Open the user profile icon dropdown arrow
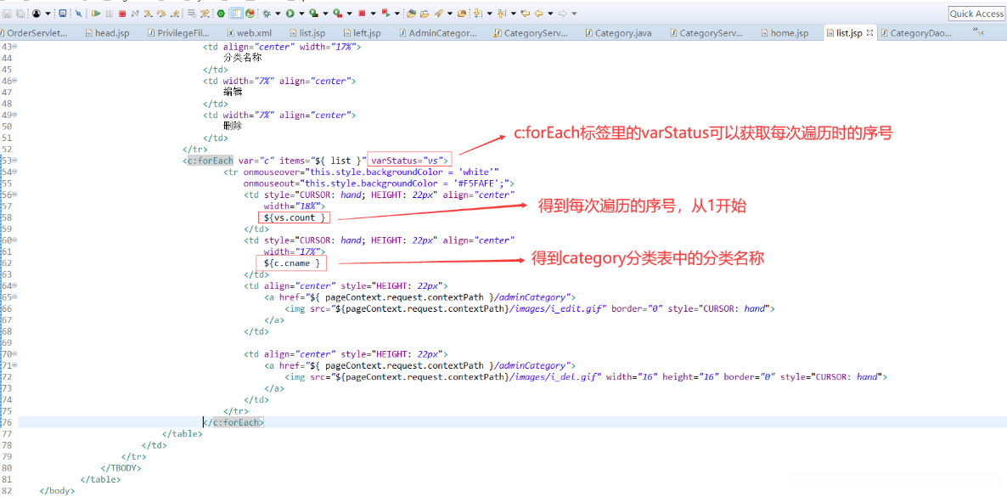Image resolution: width=1007 pixels, height=497 pixels. (x=48, y=14)
